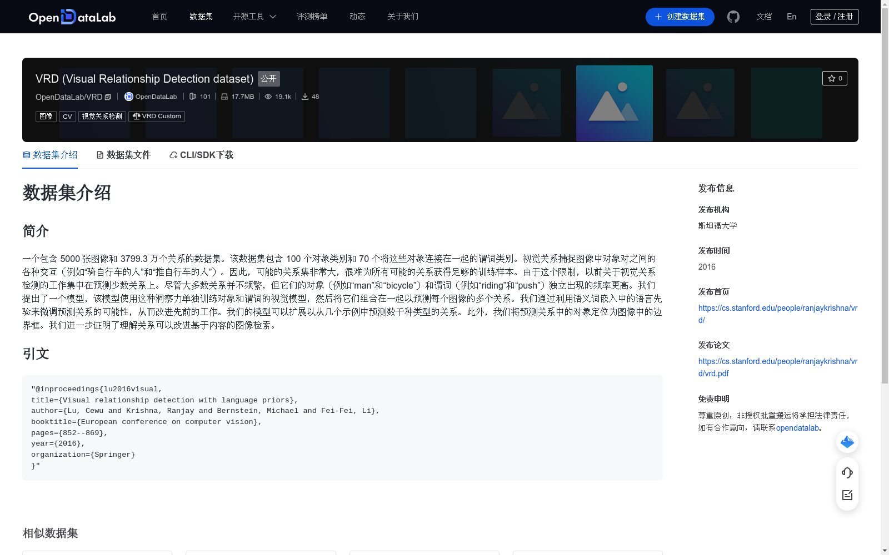Click the 相似数据集 heading
The image size is (889, 555).
click(x=50, y=533)
